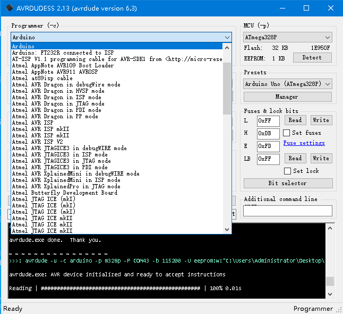Select 'Atmel AVR Dragon in ISP mode'
This screenshot has width=343, height=314.
click(117, 97)
